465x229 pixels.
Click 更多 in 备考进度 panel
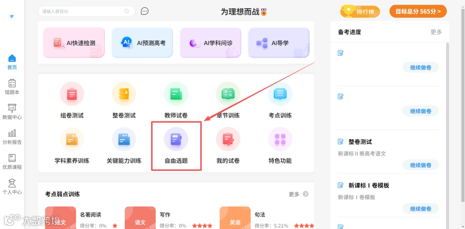pyautogui.click(x=436, y=32)
